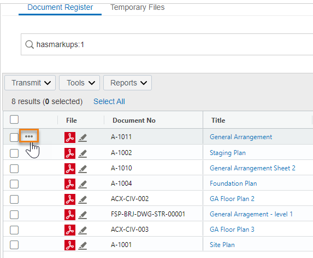Open the three-dot menu for A-1011
The height and width of the screenshot is (258, 313).
tap(29, 136)
